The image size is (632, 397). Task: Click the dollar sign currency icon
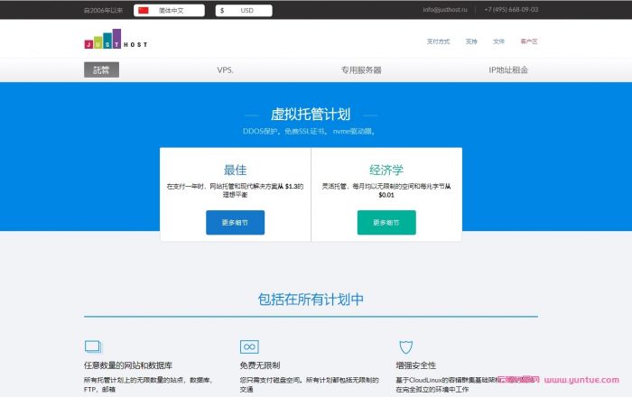pos(222,10)
